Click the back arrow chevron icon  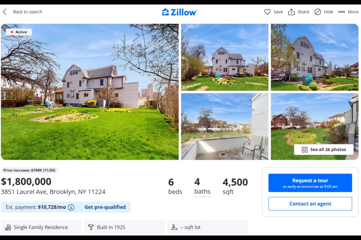(5, 12)
